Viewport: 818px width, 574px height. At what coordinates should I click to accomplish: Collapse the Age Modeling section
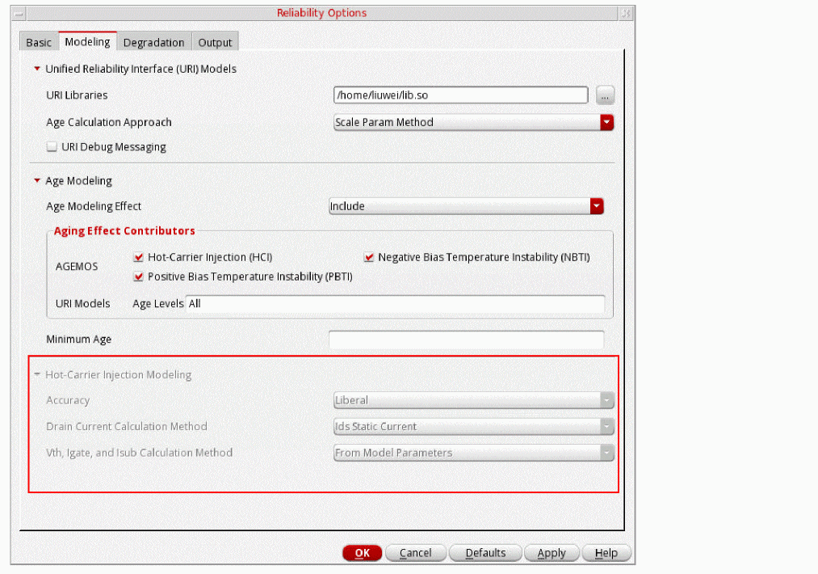37,181
